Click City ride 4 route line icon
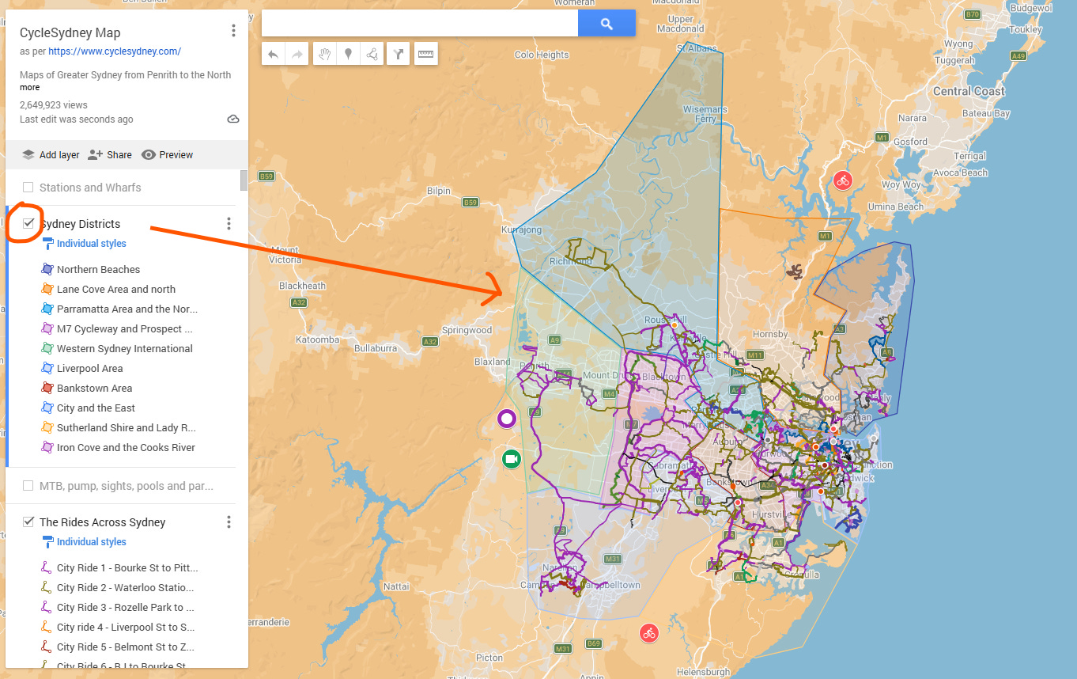This screenshot has height=679, width=1077. 47,627
